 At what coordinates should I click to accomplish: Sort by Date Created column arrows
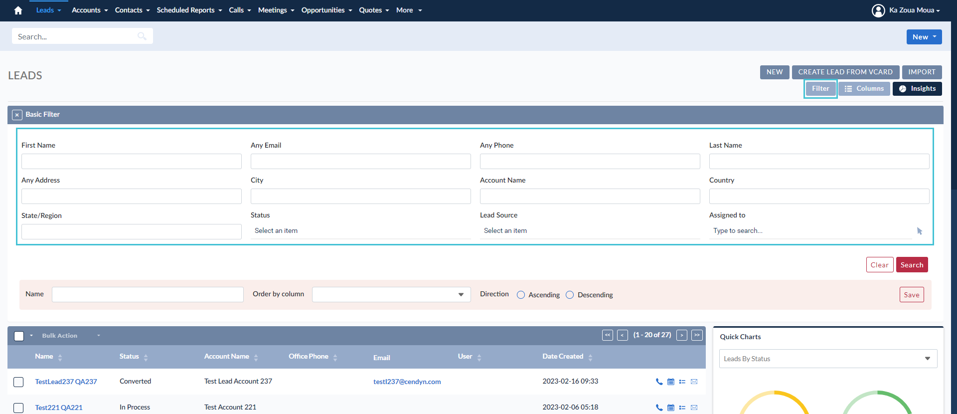[591, 358]
